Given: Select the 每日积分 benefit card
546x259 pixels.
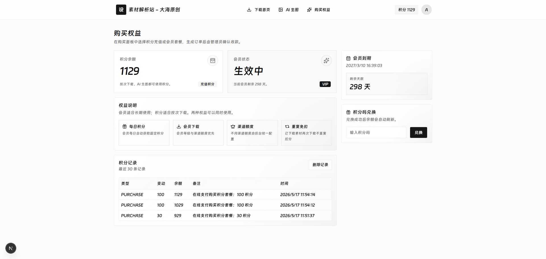Looking at the screenshot, I should 144,133.
